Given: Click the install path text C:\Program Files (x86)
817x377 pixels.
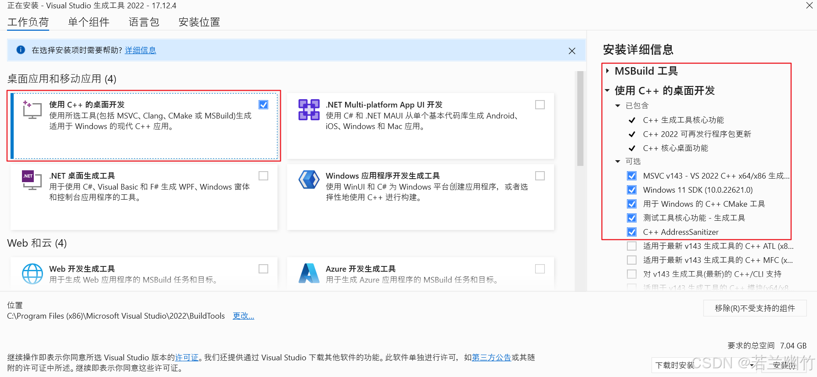Looking at the screenshot, I should pos(116,316).
